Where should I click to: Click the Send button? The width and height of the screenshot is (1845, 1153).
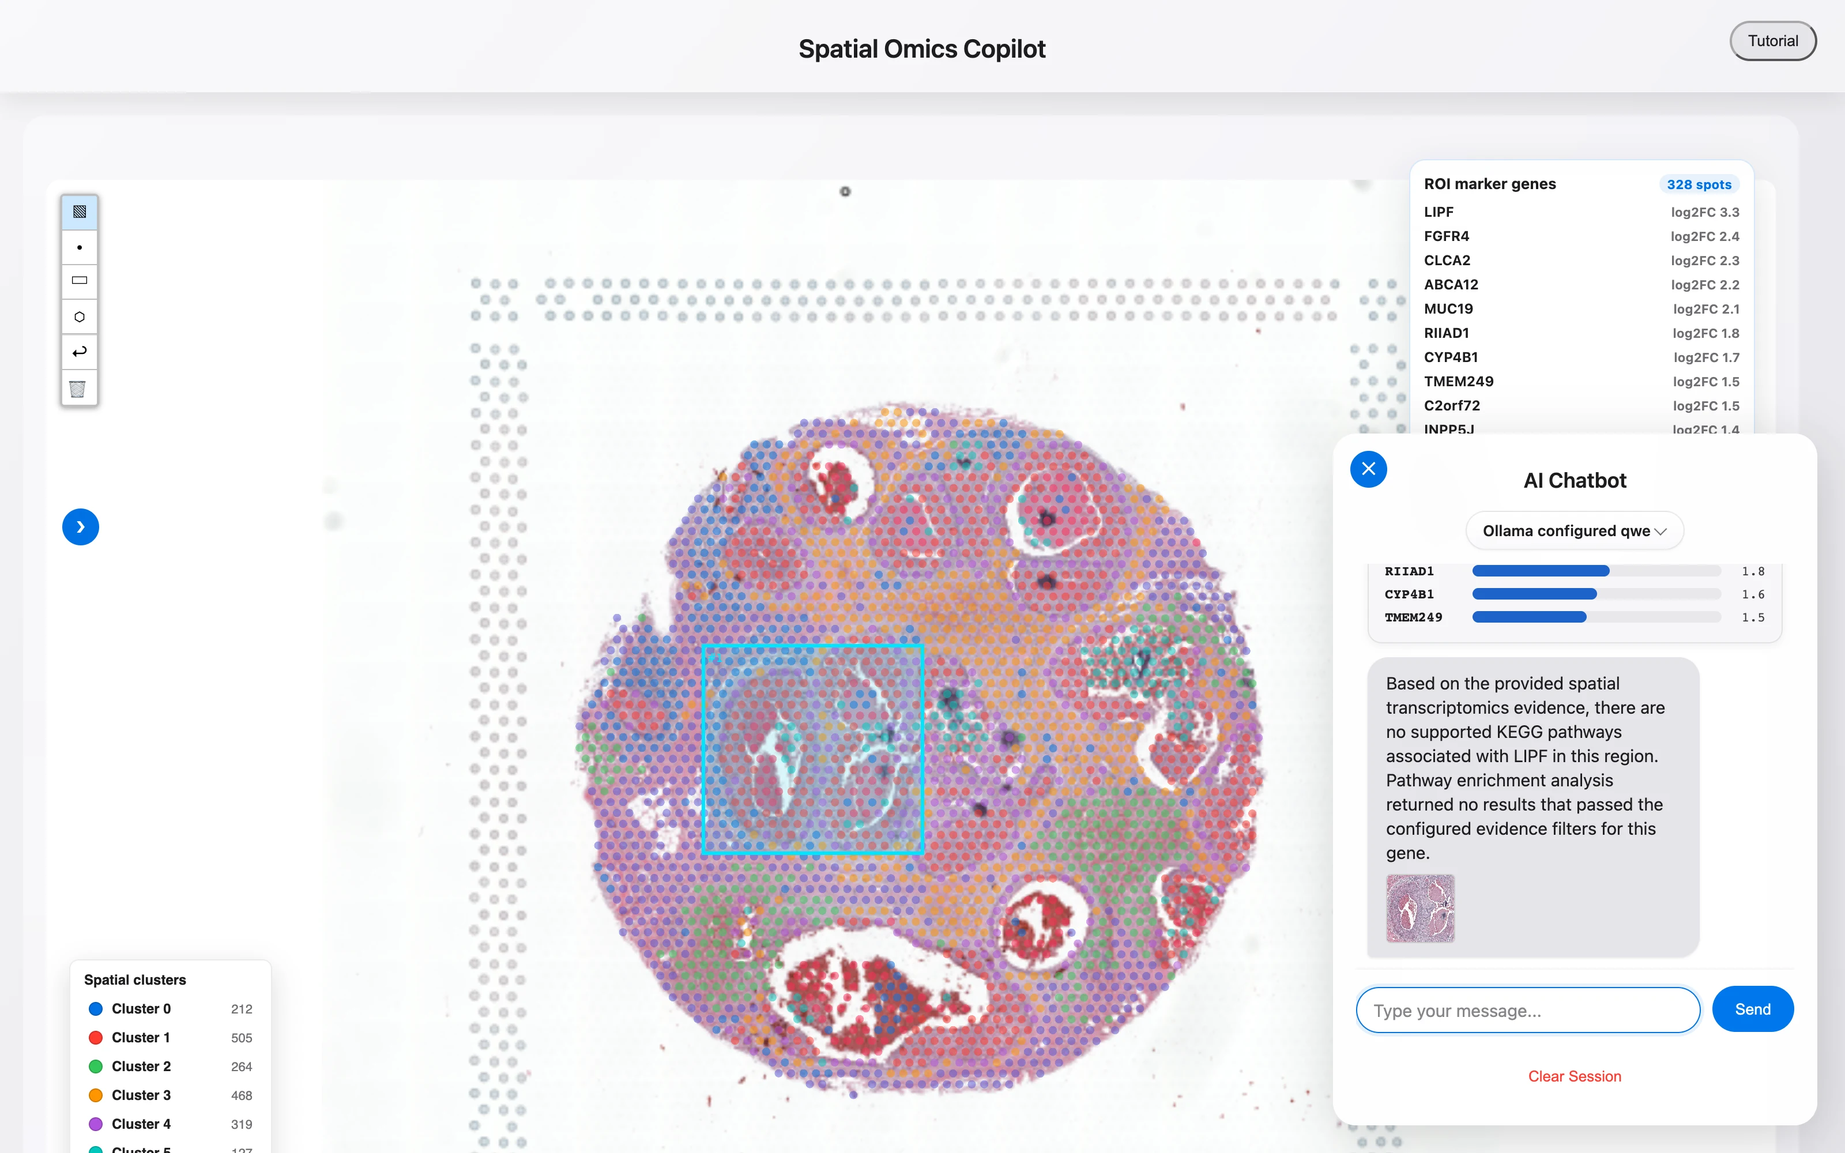click(x=1753, y=1009)
